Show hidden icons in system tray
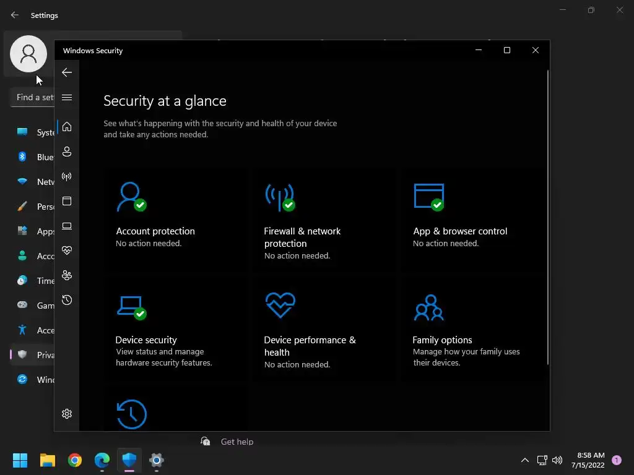This screenshot has height=475, width=634. coord(525,460)
